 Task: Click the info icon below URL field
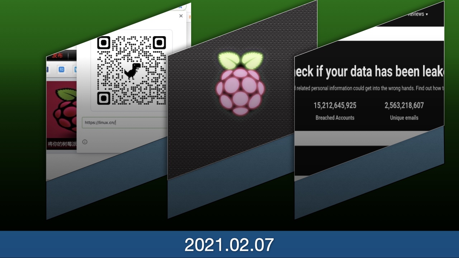pyautogui.click(x=85, y=142)
